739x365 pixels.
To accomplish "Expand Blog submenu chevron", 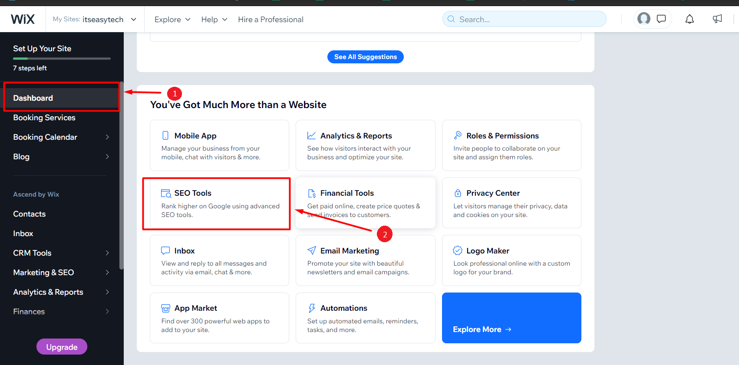I will tap(107, 156).
